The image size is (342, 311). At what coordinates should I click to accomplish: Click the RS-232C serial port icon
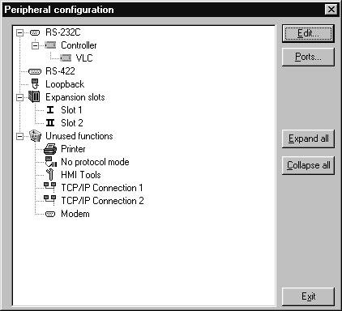(35, 32)
